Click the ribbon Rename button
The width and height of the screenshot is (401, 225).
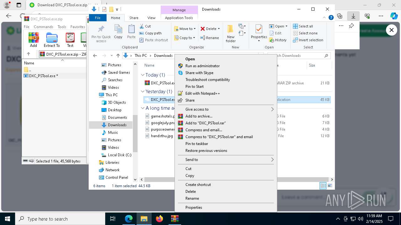coord(210,38)
